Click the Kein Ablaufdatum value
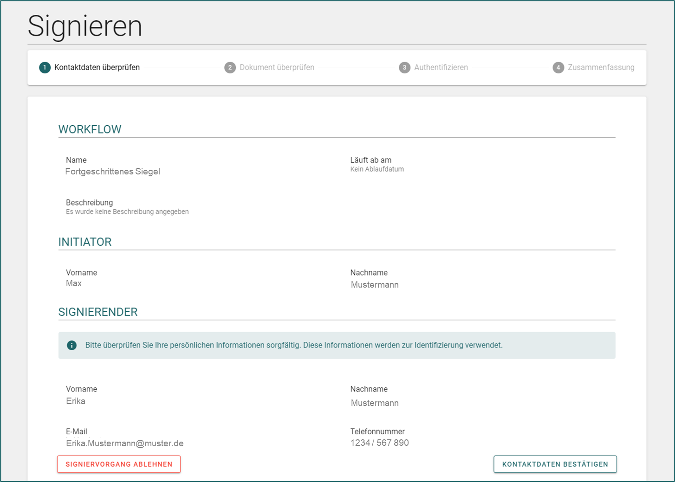 [377, 169]
